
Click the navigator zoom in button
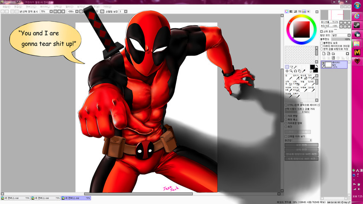coord(345,23)
